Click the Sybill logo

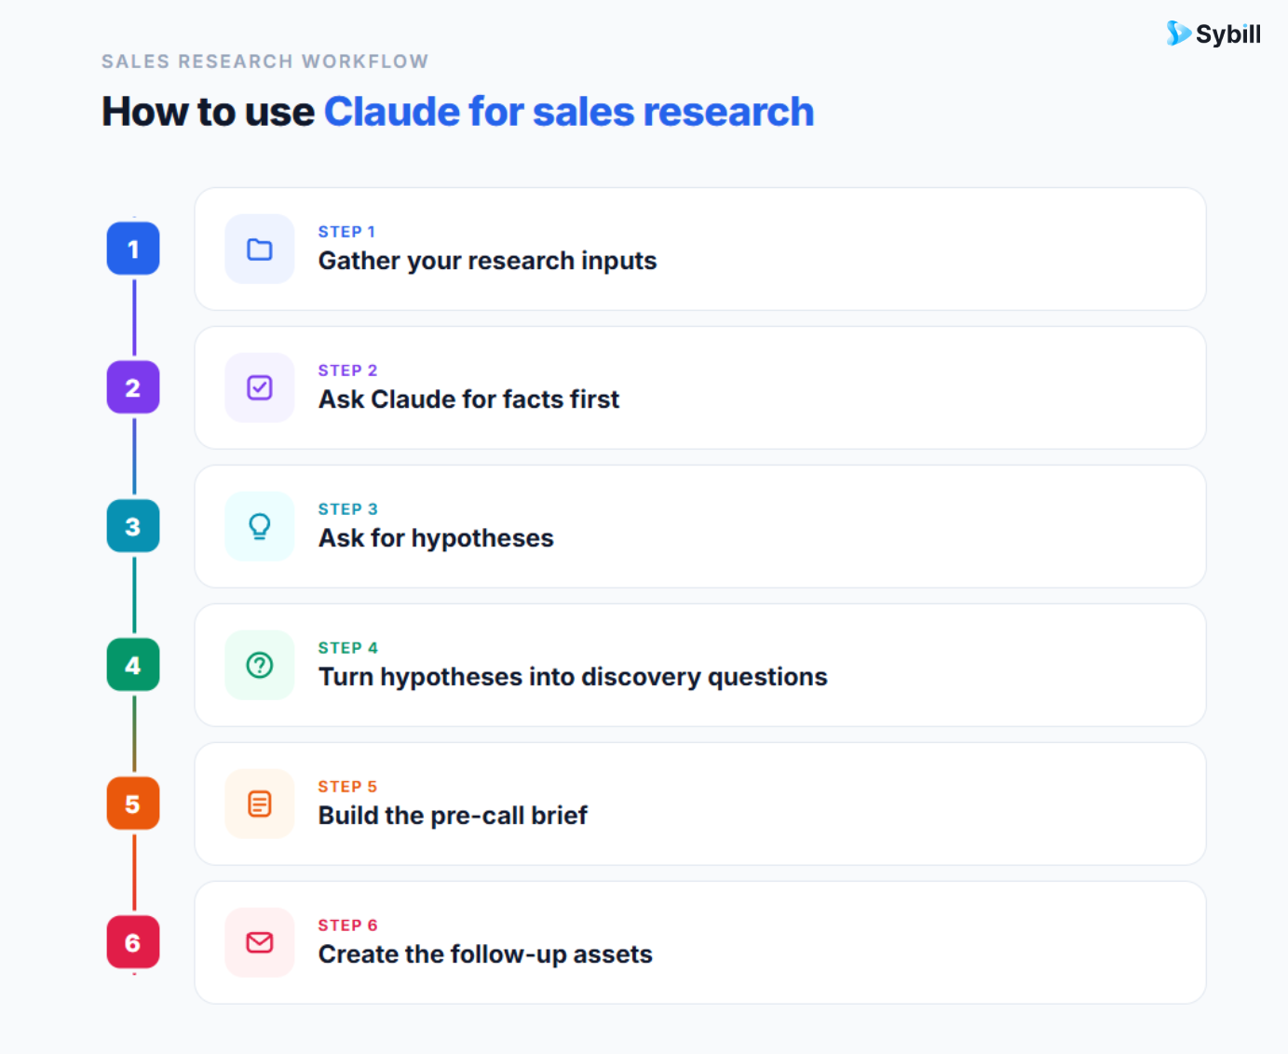(x=1213, y=34)
